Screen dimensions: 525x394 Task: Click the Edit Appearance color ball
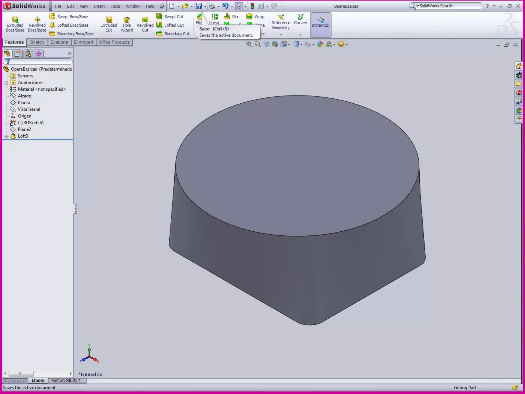point(320,44)
